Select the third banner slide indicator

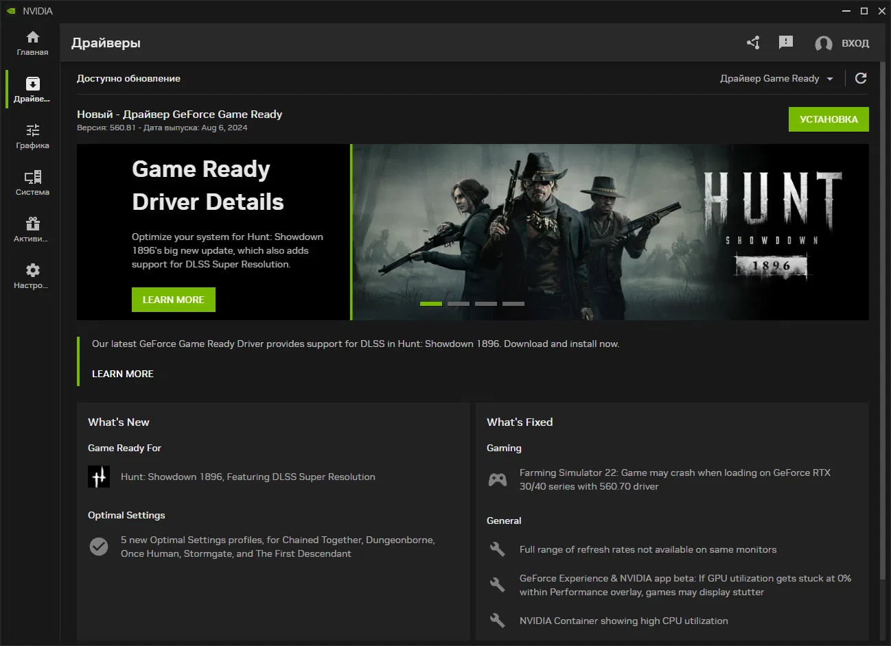[486, 303]
